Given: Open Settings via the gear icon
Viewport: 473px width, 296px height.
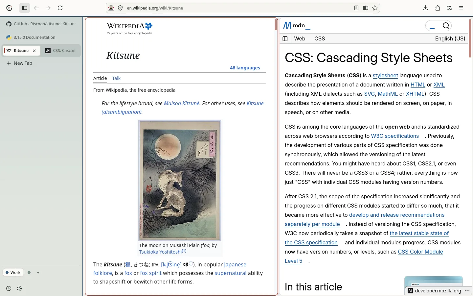Looking at the screenshot, I should pyautogui.click(x=20, y=288).
